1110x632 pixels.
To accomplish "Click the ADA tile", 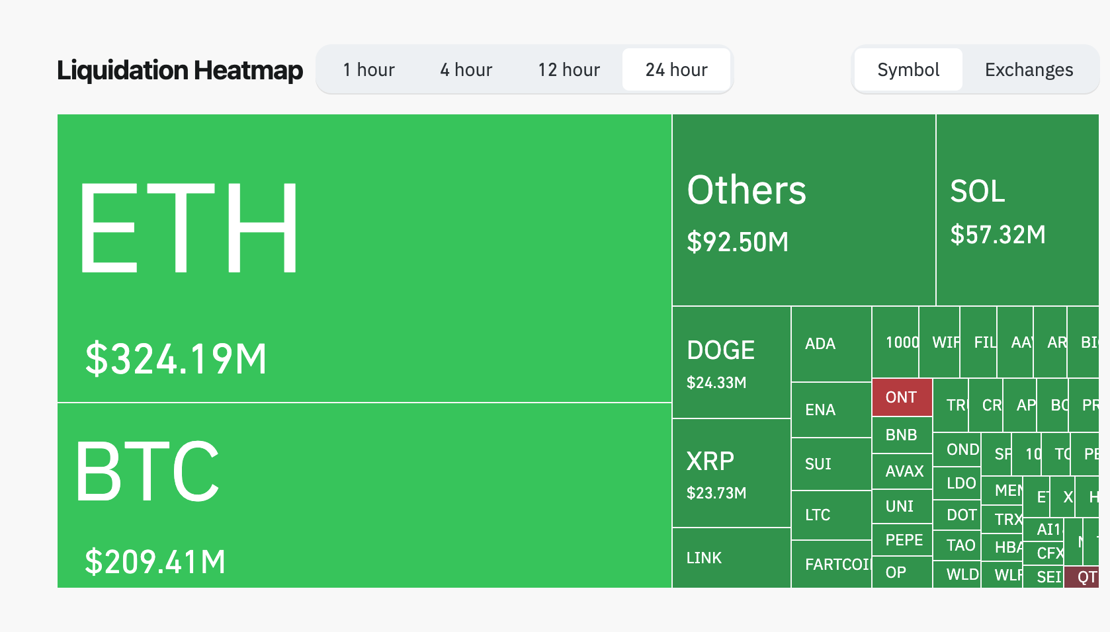I will pyautogui.click(x=831, y=344).
